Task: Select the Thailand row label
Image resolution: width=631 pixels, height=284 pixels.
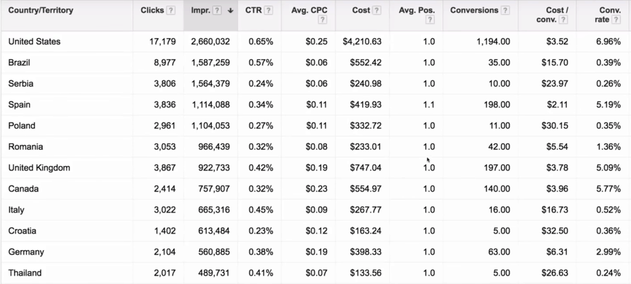Action: pos(25,273)
